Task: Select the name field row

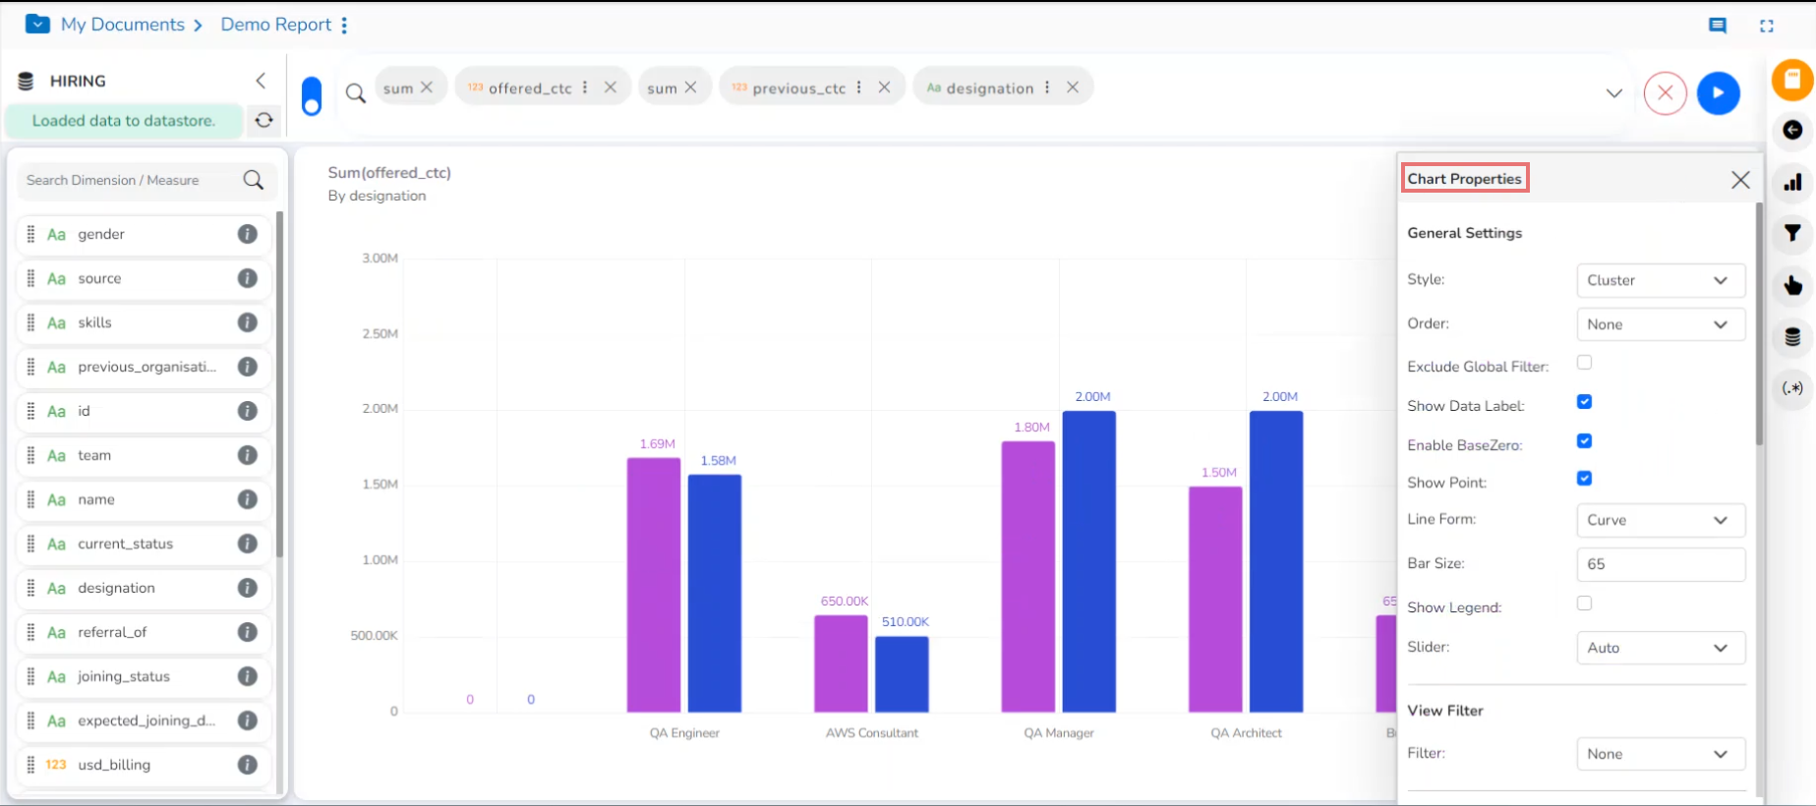Action: coord(144,499)
